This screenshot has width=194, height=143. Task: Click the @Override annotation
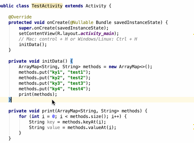coord(20,17)
